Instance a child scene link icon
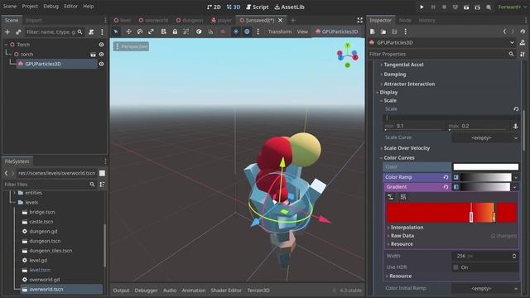The height and width of the screenshot is (298, 530). pyautogui.click(x=18, y=32)
